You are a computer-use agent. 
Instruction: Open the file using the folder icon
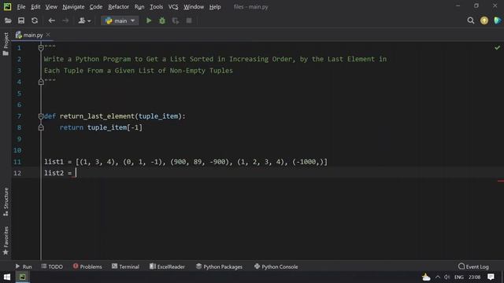8,21
